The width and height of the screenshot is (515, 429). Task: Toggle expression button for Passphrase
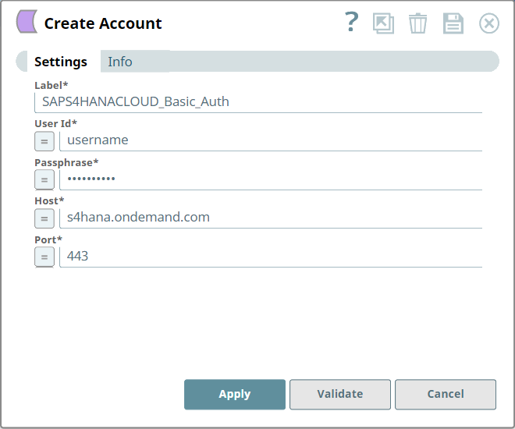[x=44, y=180]
